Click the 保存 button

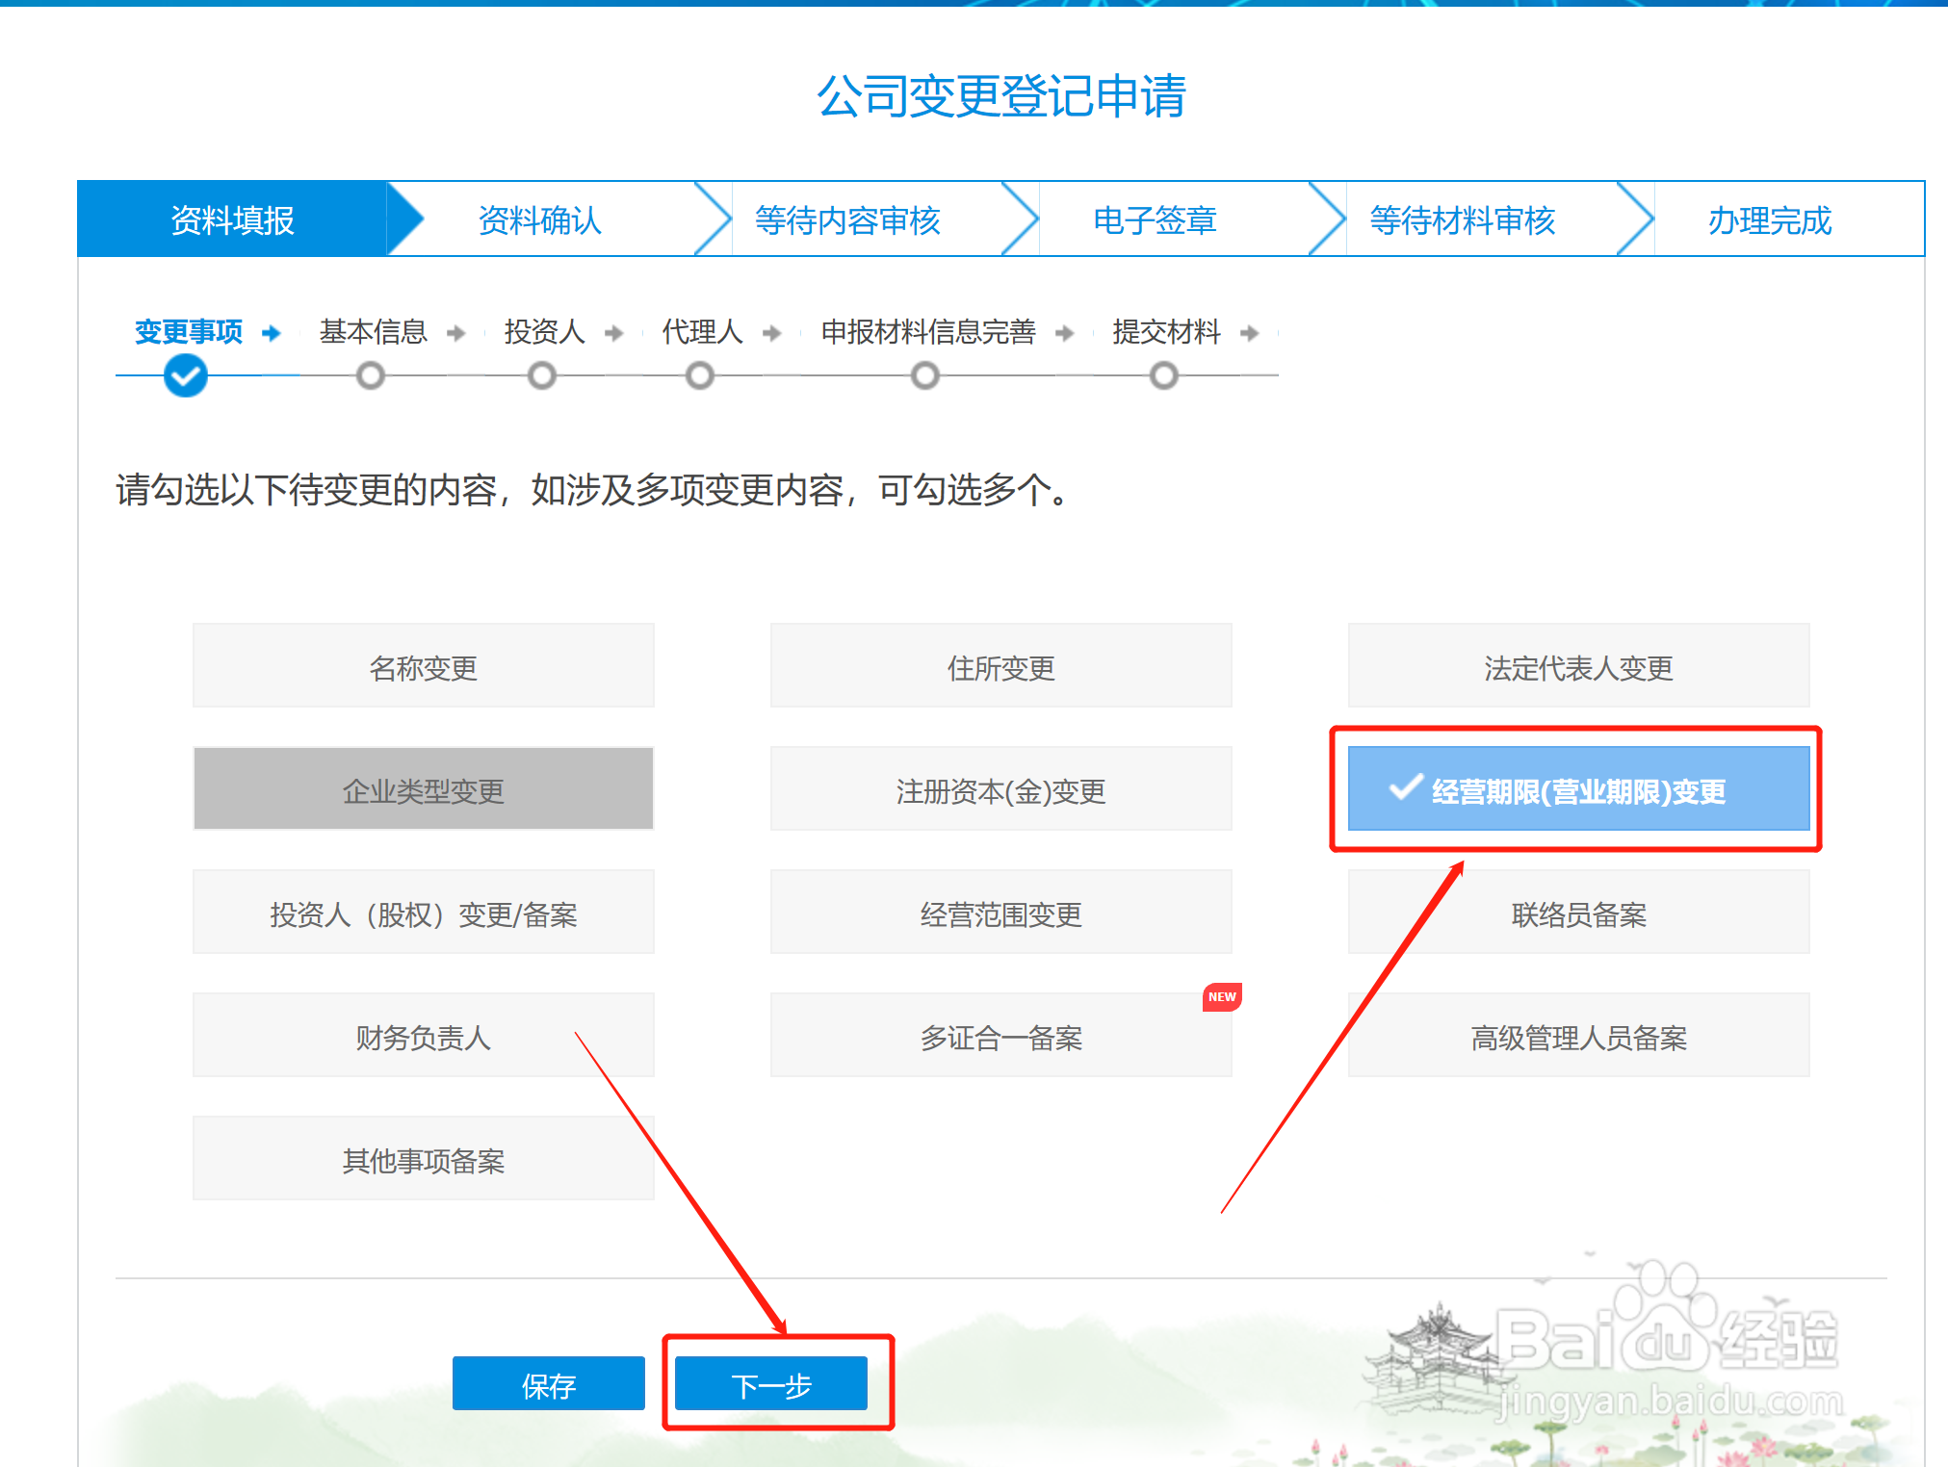[x=548, y=1384]
